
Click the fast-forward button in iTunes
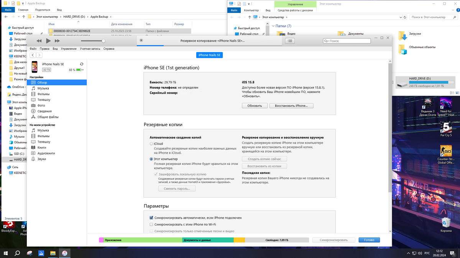click(x=57, y=41)
